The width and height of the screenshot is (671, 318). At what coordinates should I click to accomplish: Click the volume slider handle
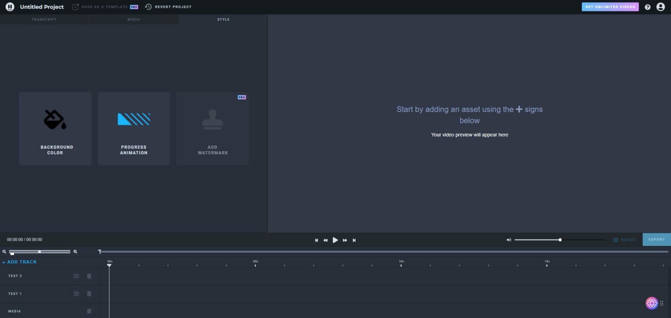pyautogui.click(x=560, y=240)
